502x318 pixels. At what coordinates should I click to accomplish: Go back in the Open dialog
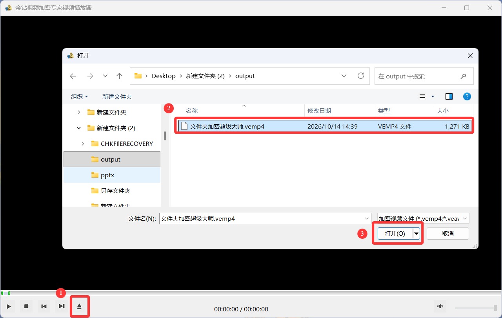click(x=73, y=76)
